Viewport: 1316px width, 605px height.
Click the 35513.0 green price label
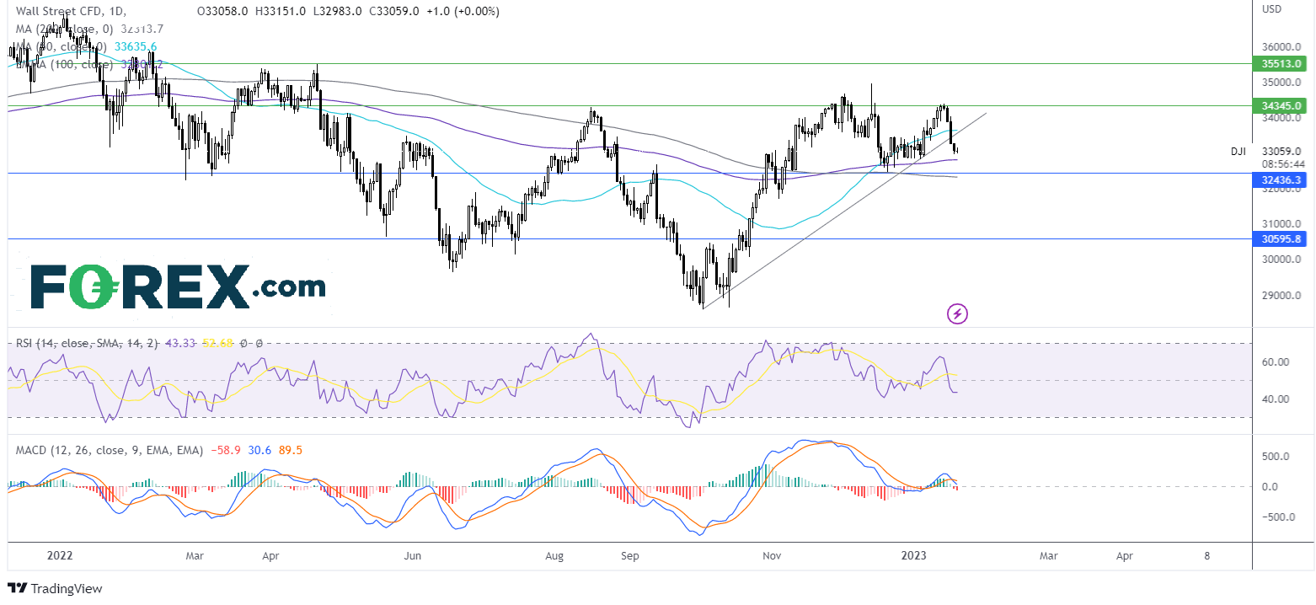[x=1281, y=63]
